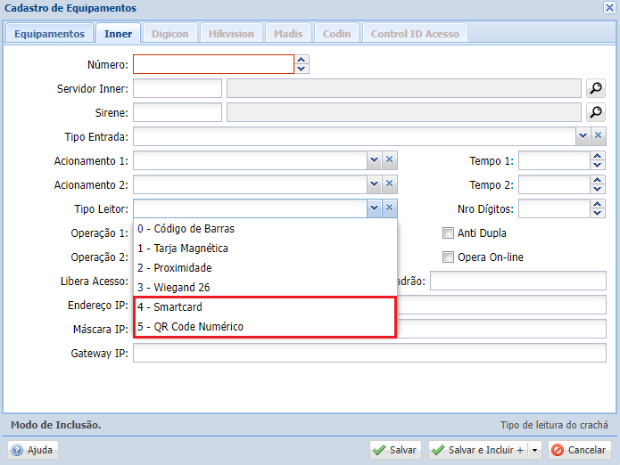Open the Tipo Entrada dropdown
The image size is (620, 465).
point(583,136)
